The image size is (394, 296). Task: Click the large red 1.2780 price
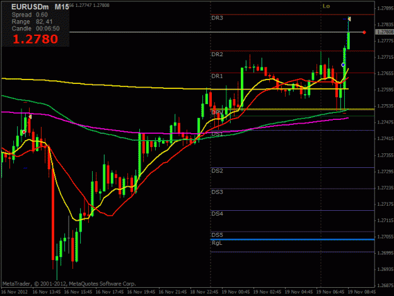[35, 39]
